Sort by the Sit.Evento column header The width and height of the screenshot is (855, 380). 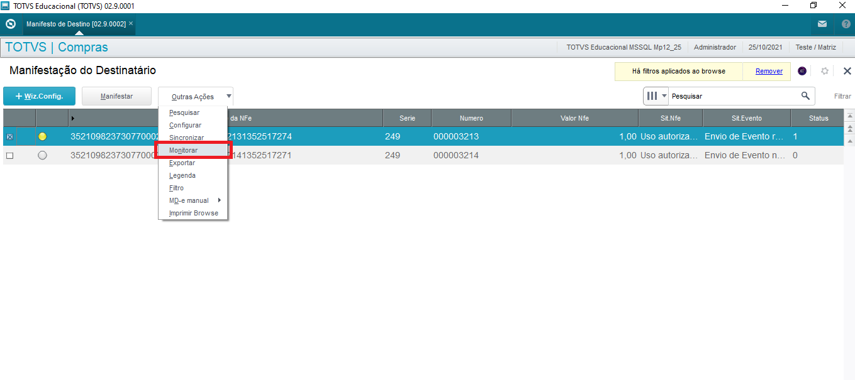(747, 118)
